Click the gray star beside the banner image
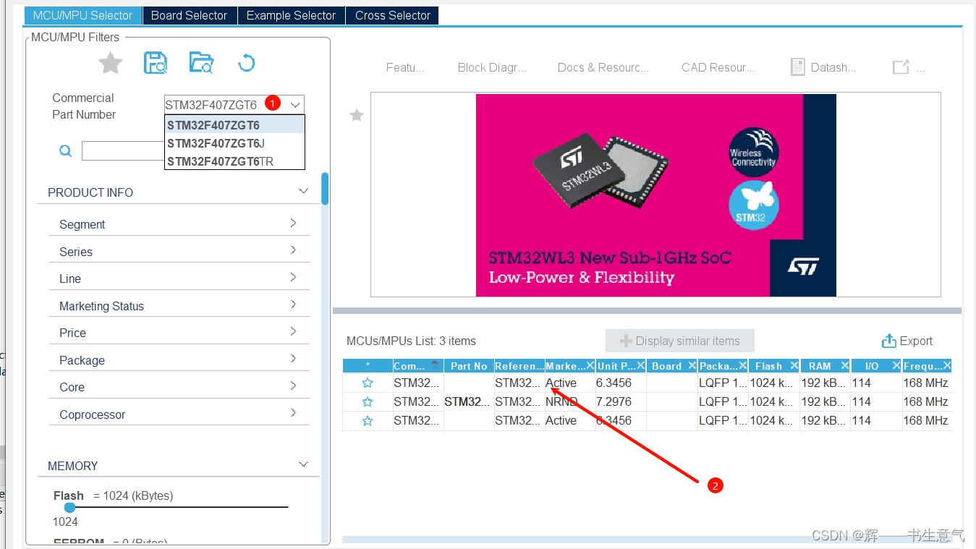This screenshot has height=549, width=976. coord(357,115)
